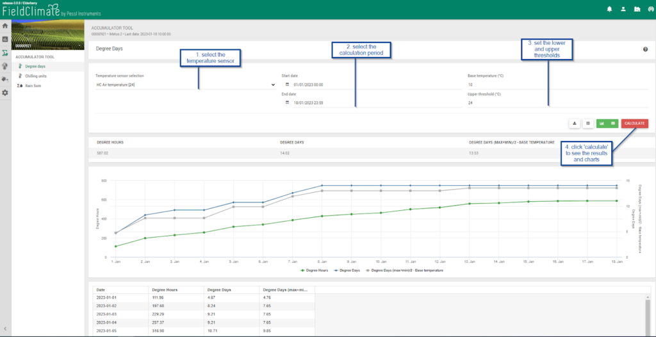656x337 pixels.
Task: Select Degree days in Accumulator tool
Action: tap(35, 66)
